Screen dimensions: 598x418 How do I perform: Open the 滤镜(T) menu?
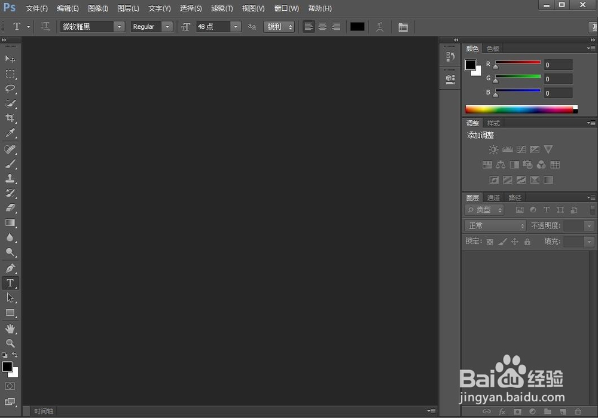point(222,8)
